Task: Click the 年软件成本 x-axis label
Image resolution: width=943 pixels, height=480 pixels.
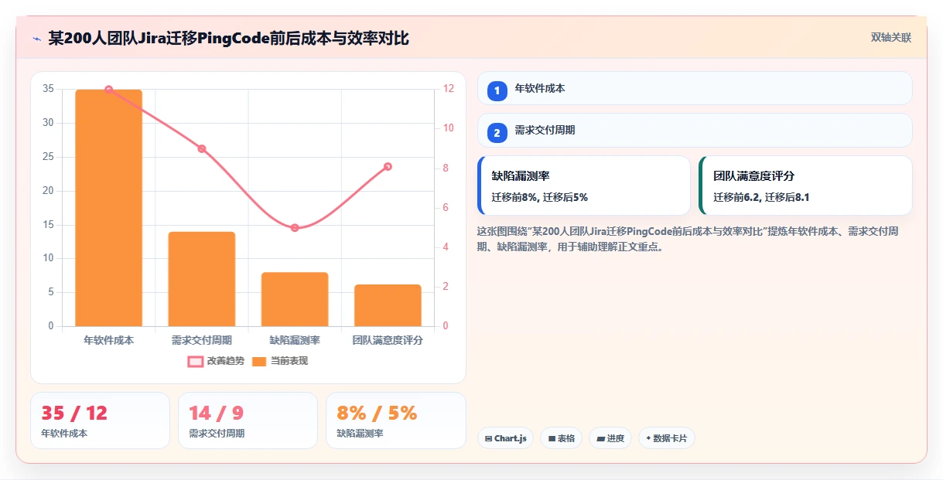Action: pyautogui.click(x=108, y=340)
